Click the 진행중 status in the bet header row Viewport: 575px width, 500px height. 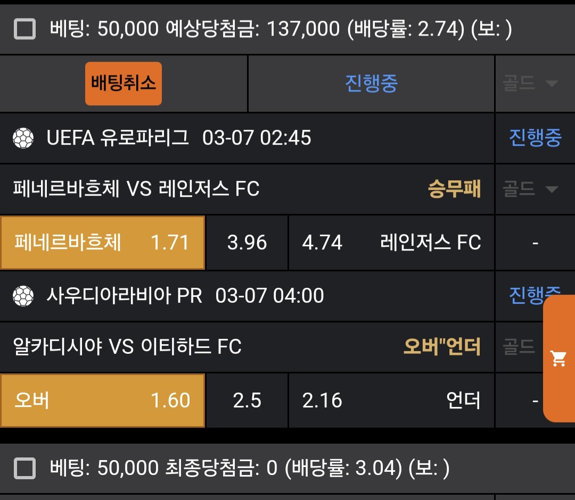click(371, 84)
